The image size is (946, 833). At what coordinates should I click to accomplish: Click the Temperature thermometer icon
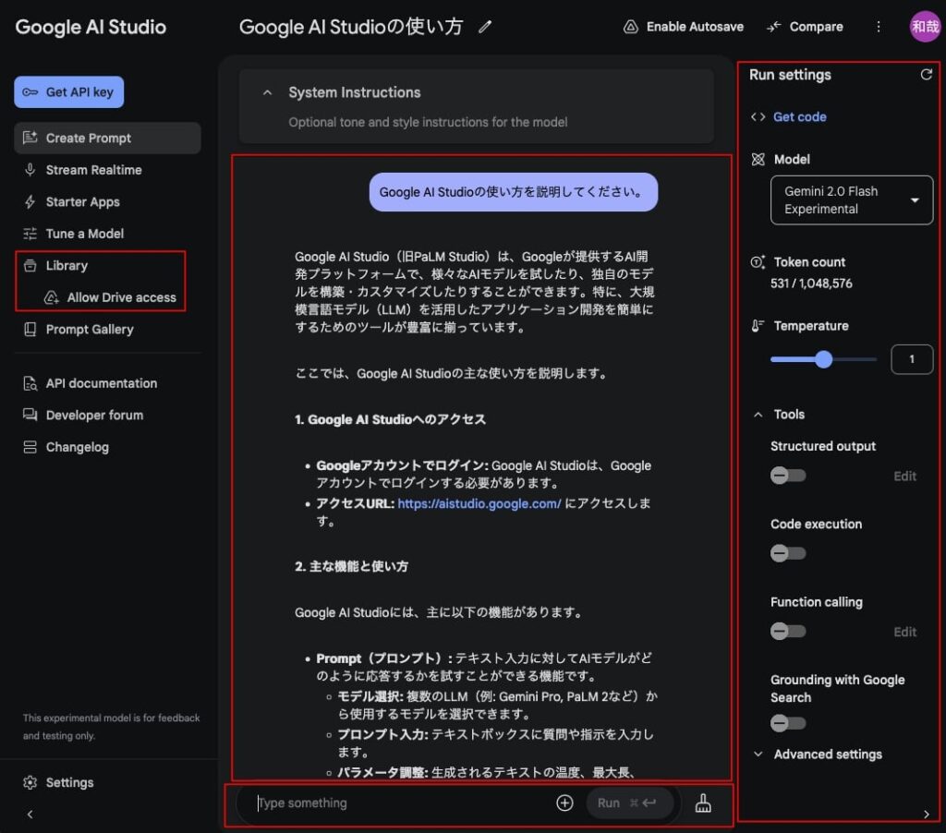point(758,326)
